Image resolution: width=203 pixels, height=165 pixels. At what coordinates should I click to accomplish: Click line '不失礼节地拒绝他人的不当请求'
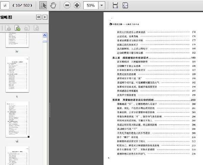coord(134,133)
